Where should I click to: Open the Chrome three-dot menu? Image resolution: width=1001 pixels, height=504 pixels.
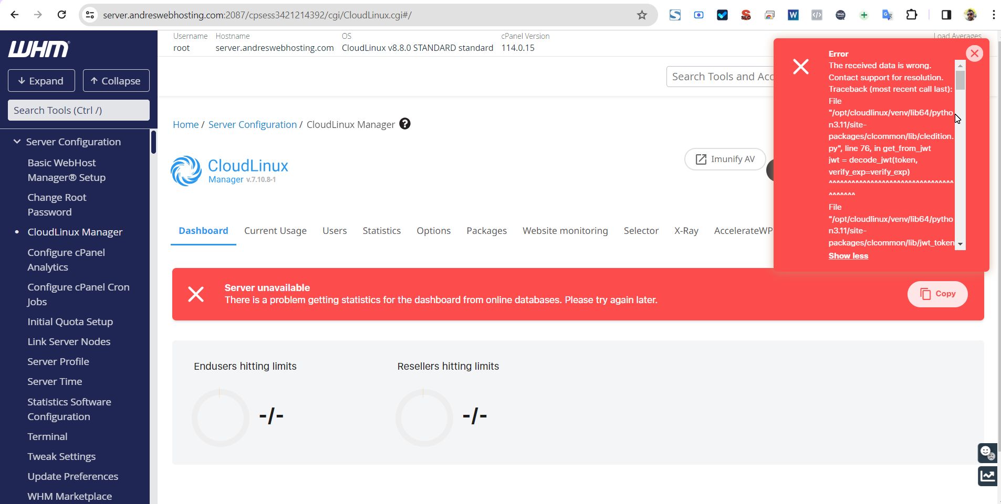994,15
